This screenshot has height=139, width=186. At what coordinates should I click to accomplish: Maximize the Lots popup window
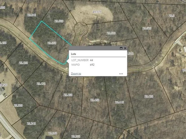point(121,48)
